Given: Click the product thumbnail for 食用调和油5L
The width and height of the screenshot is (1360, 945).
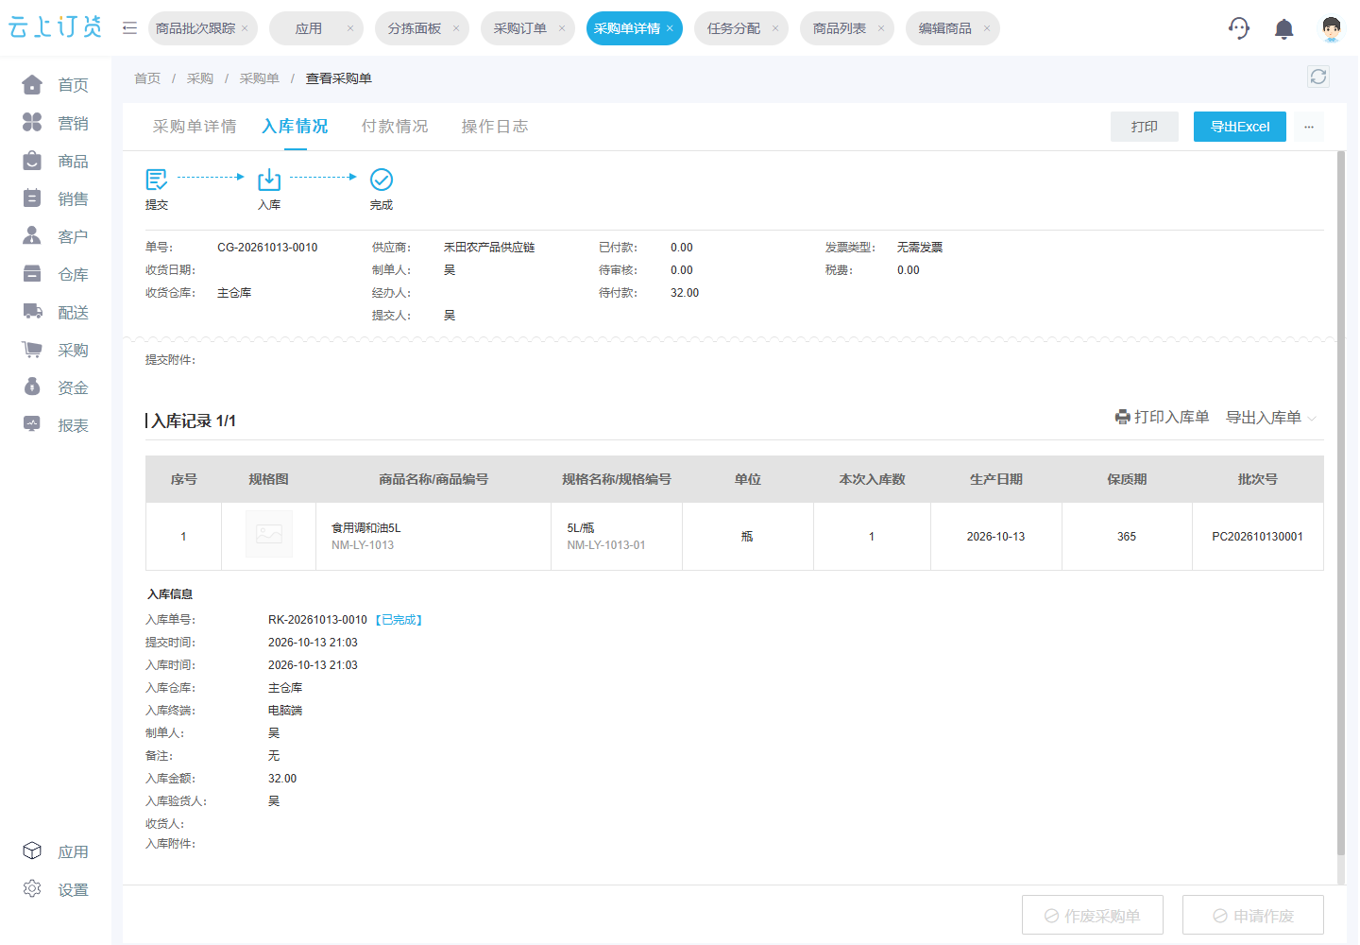Looking at the screenshot, I should [269, 534].
